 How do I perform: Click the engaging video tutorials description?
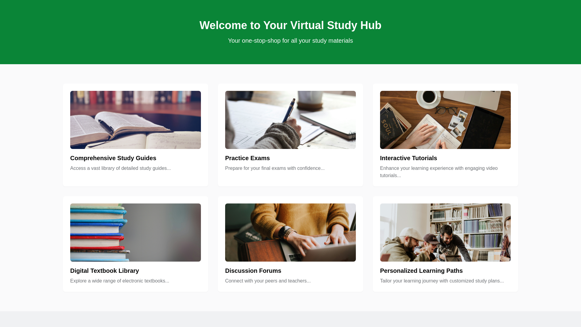[439, 172]
